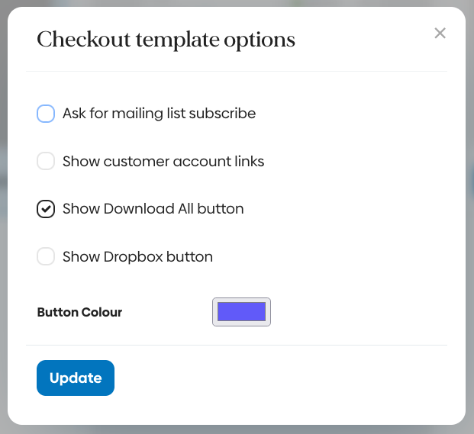Enable the customer account links checkbox

[x=46, y=161]
